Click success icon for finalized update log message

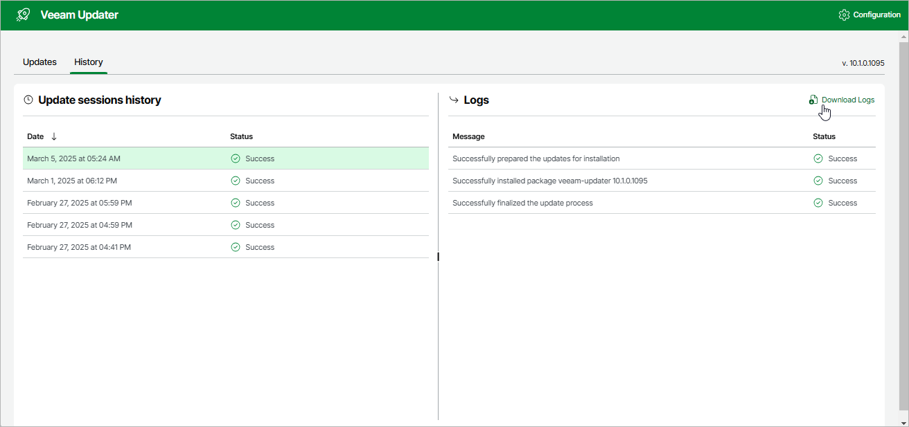tap(818, 203)
